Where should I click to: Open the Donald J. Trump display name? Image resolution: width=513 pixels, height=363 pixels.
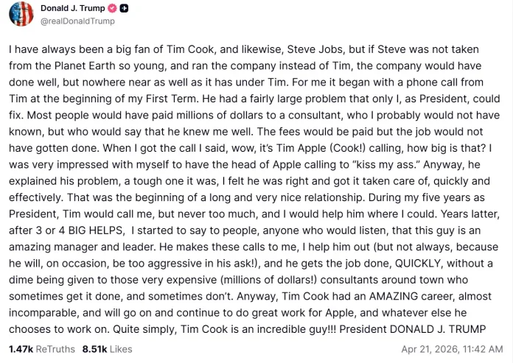[x=72, y=8]
